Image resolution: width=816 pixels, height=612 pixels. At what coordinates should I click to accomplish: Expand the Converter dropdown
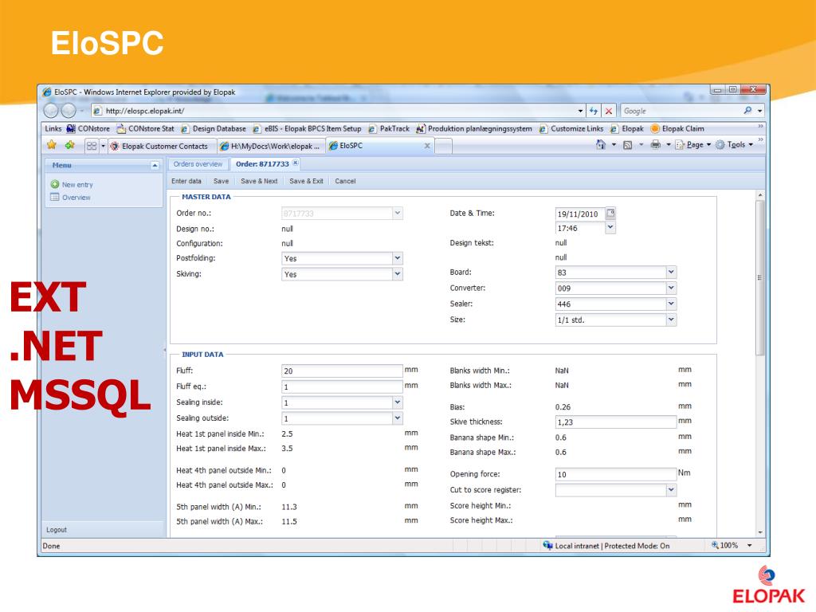coord(671,288)
